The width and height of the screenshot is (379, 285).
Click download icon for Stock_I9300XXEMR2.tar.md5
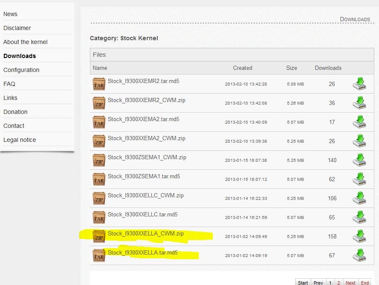359,83
